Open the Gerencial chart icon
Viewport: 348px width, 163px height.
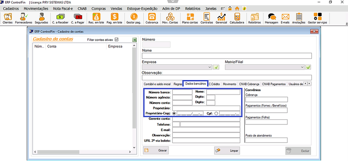pos(221,19)
